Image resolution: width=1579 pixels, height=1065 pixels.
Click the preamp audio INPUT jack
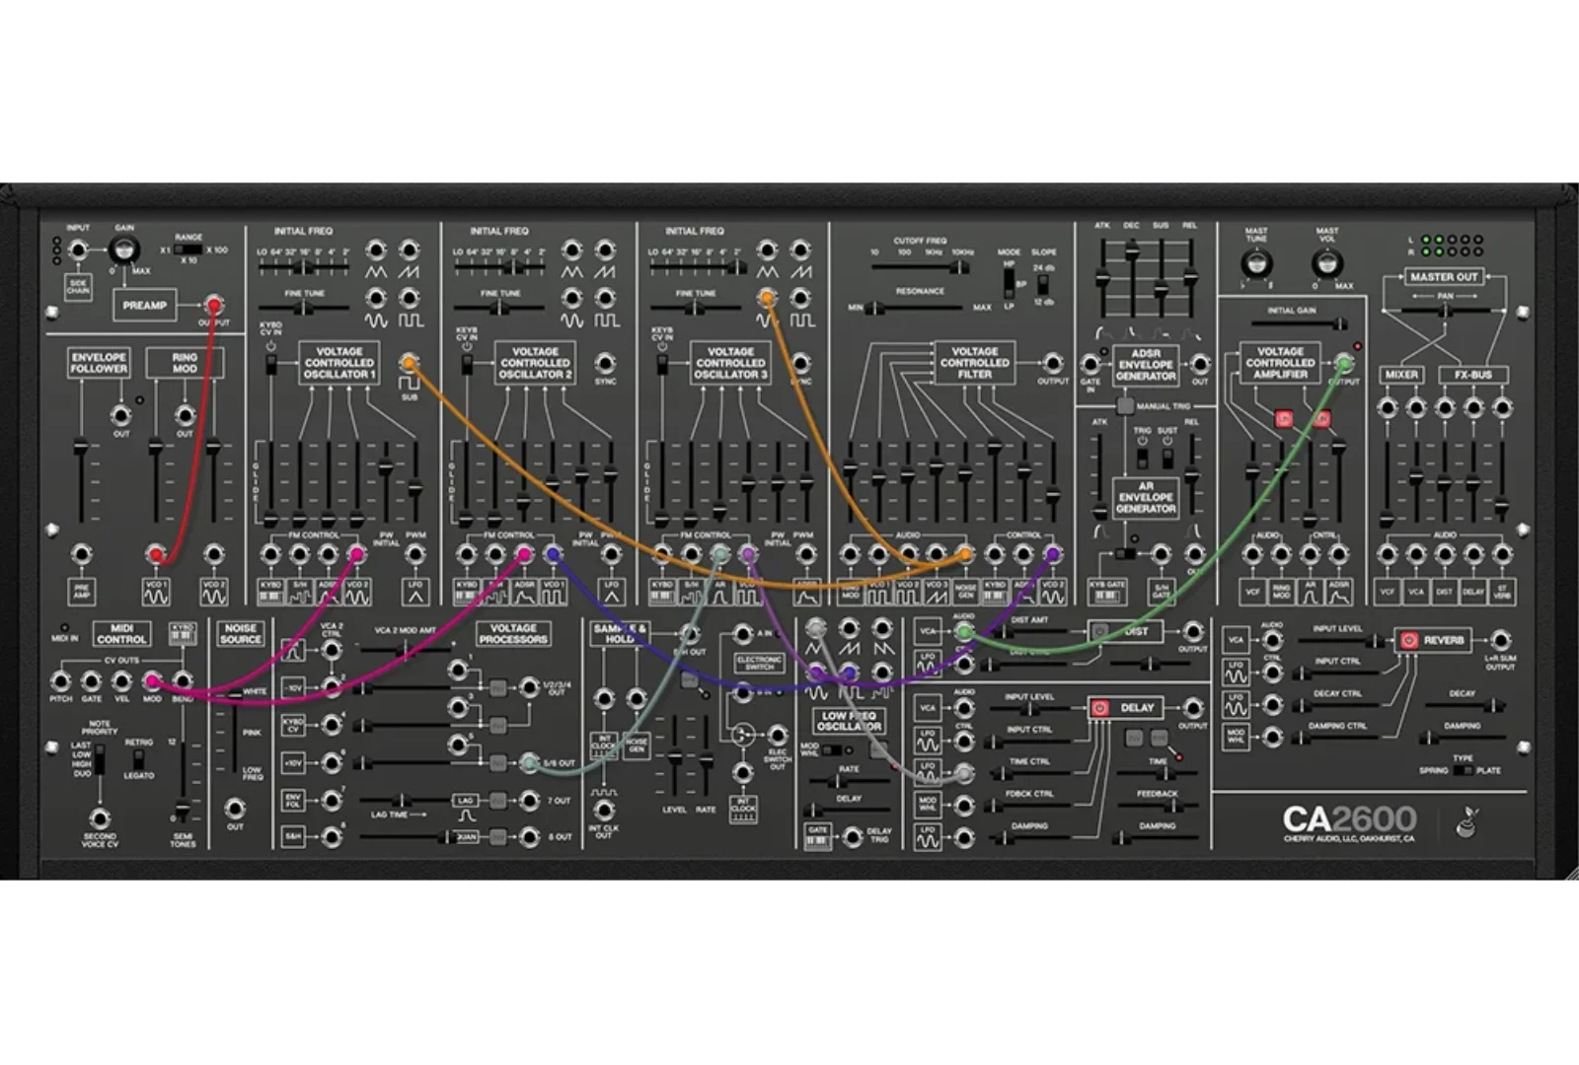[x=78, y=249]
